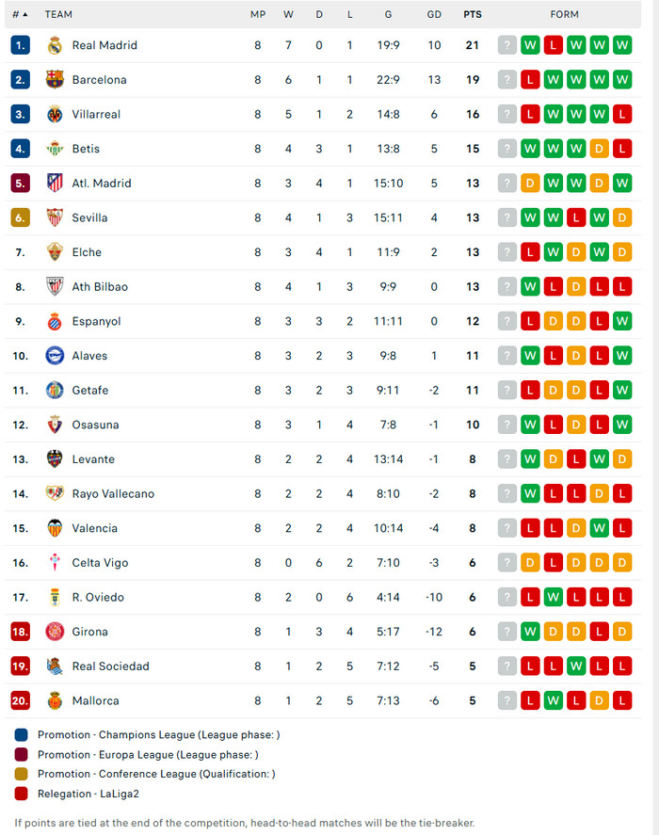Open the Celta Vigo team link
Image resolution: width=659 pixels, height=835 pixels.
100,563
